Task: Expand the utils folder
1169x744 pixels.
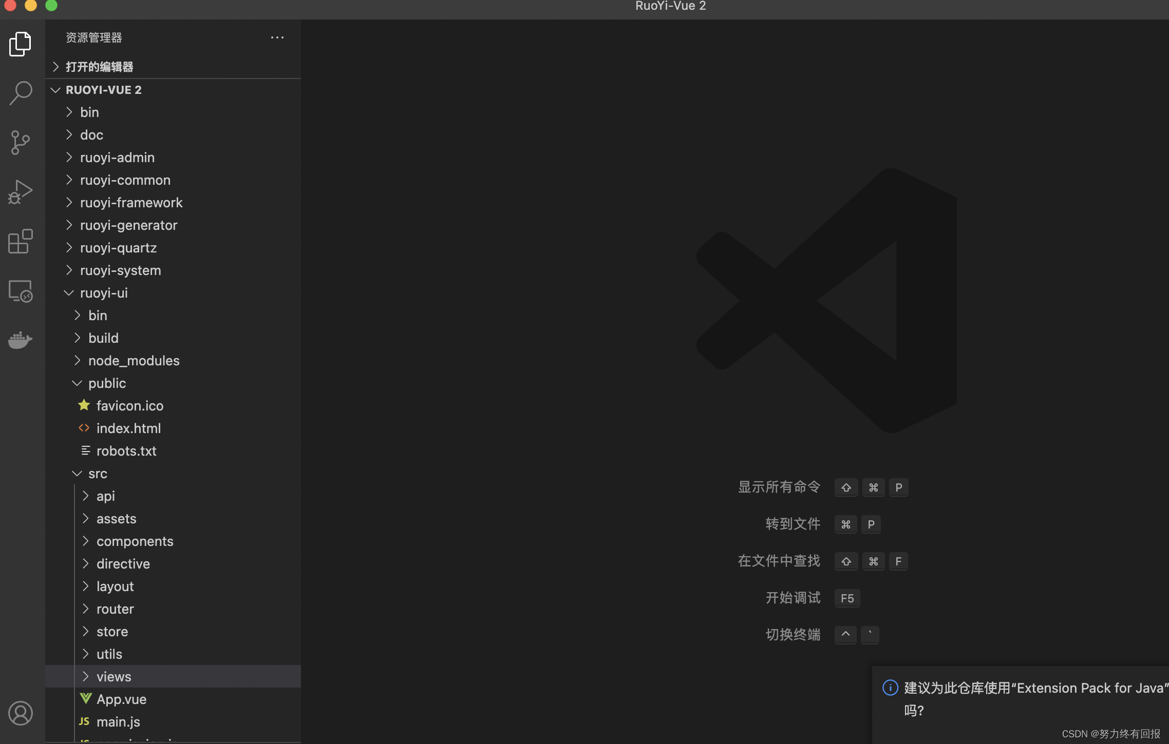Action: [173, 654]
